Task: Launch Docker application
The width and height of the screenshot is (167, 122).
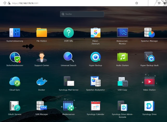Action: tap(41, 82)
